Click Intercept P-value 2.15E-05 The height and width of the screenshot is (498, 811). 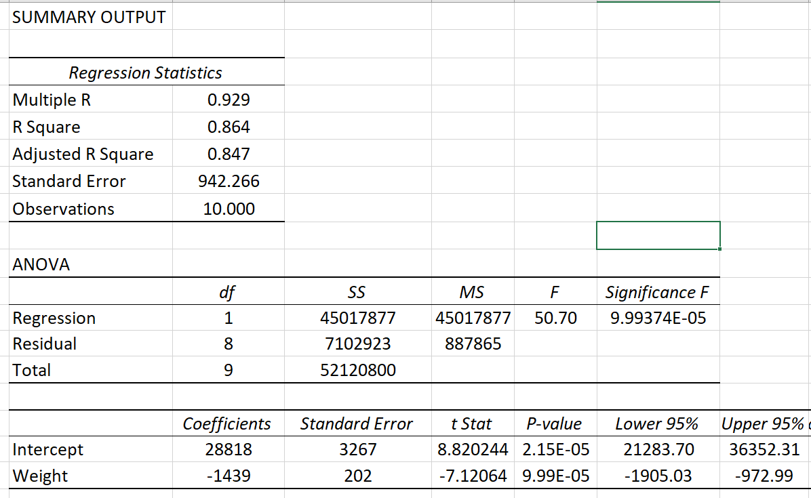(555, 449)
